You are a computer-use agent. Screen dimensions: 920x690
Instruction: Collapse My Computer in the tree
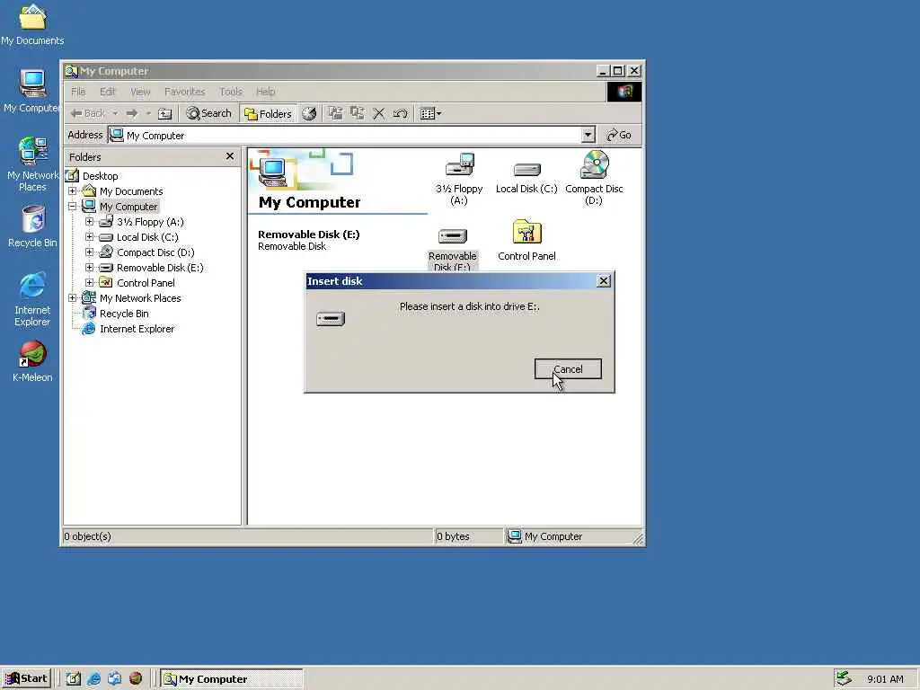click(72, 207)
